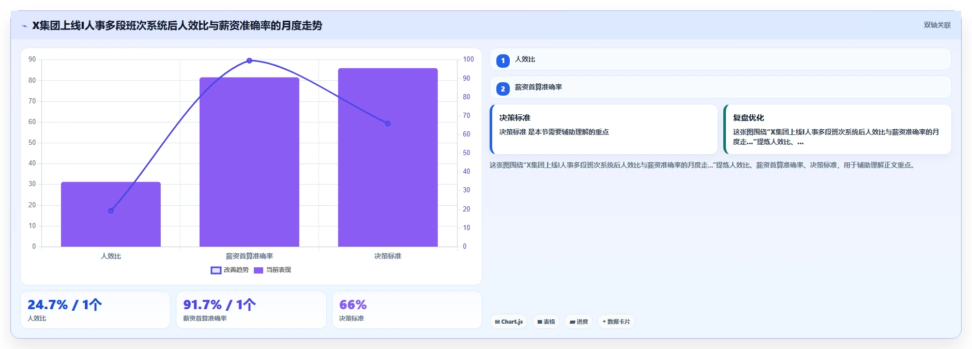Click the 复盘优化 card heading

click(749, 118)
